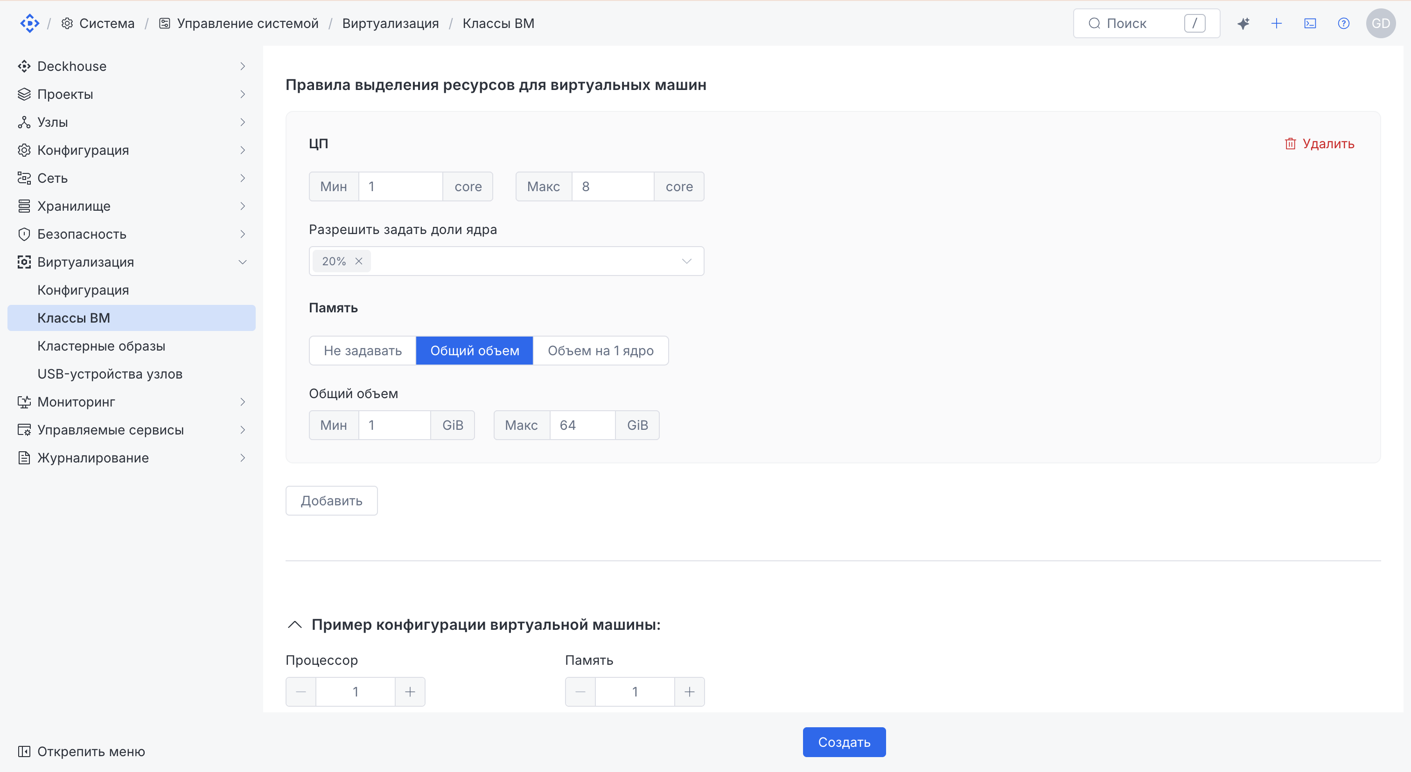Expand the Сеть menu chevron

243,178
